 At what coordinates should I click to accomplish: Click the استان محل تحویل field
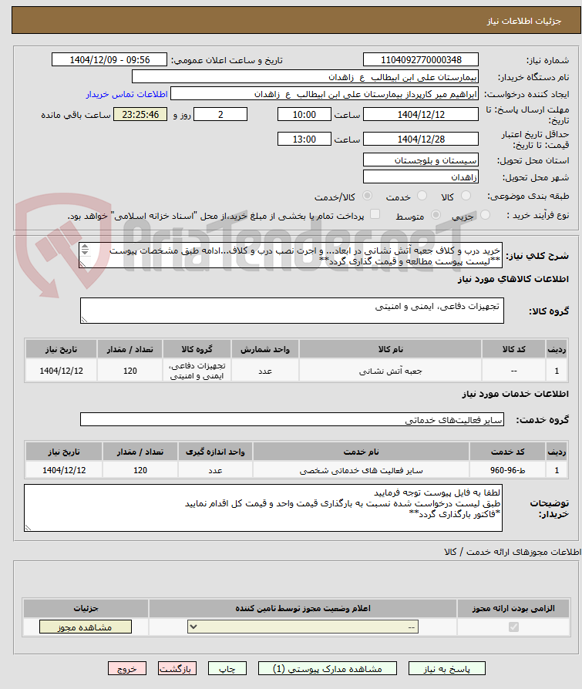(x=421, y=160)
